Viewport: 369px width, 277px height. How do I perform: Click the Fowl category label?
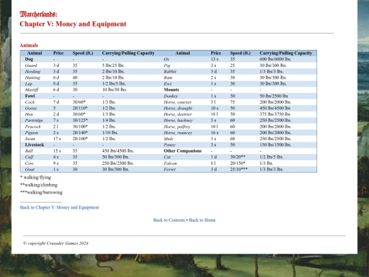pyautogui.click(x=30, y=96)
